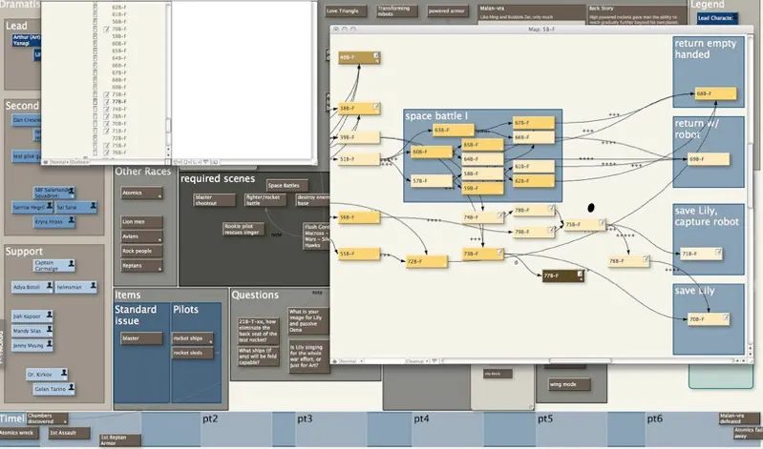Click the filter icon in map window bottom bar
Image resolution: width=763 pixels, height=449 pixels.
tap(434, 361)
